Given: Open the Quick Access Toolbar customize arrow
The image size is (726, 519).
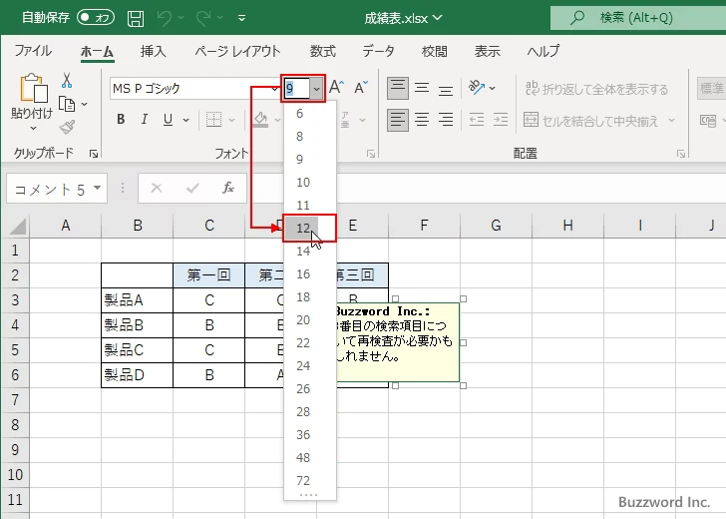Looking at the screenshot, I should pyautogui.click(x=241, y=18).
